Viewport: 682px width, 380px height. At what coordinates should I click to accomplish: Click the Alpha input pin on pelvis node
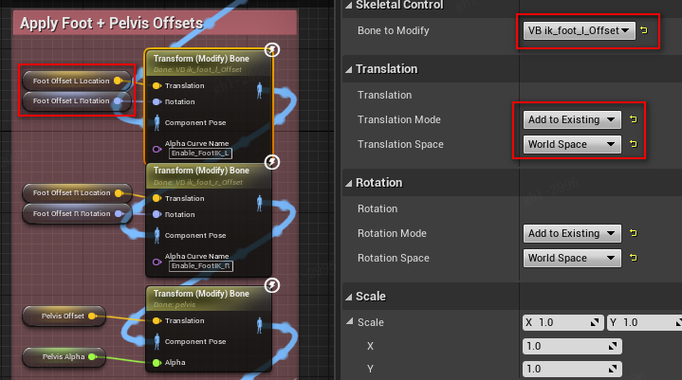coord(157,362)
